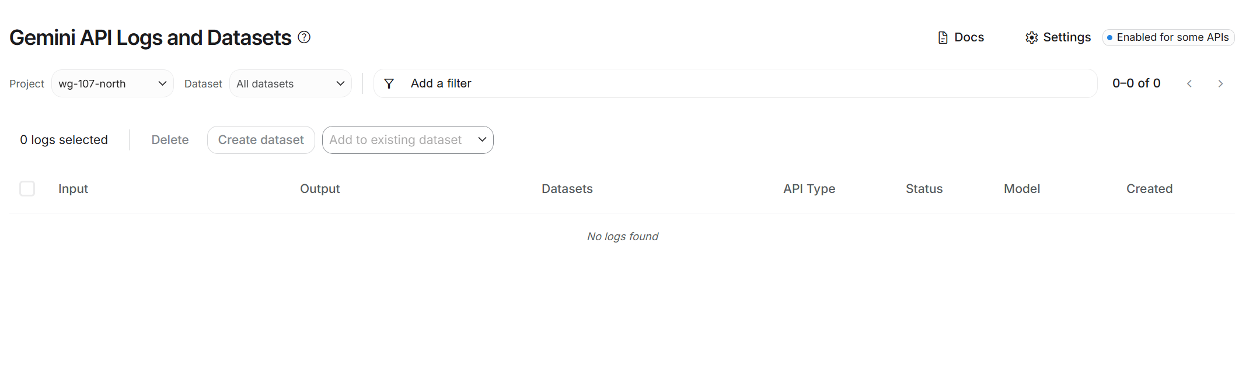The image size is (1253, 376).
Task: Click the Status column header
Action: pos(924,189)
